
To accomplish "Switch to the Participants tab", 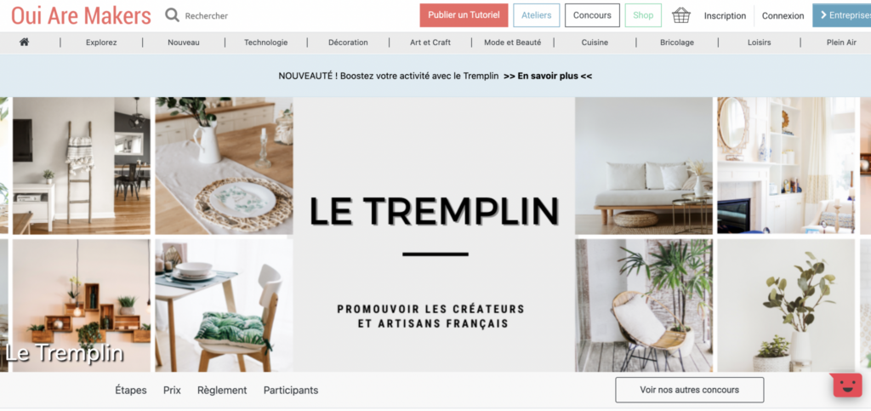I will tap(291, 391).
